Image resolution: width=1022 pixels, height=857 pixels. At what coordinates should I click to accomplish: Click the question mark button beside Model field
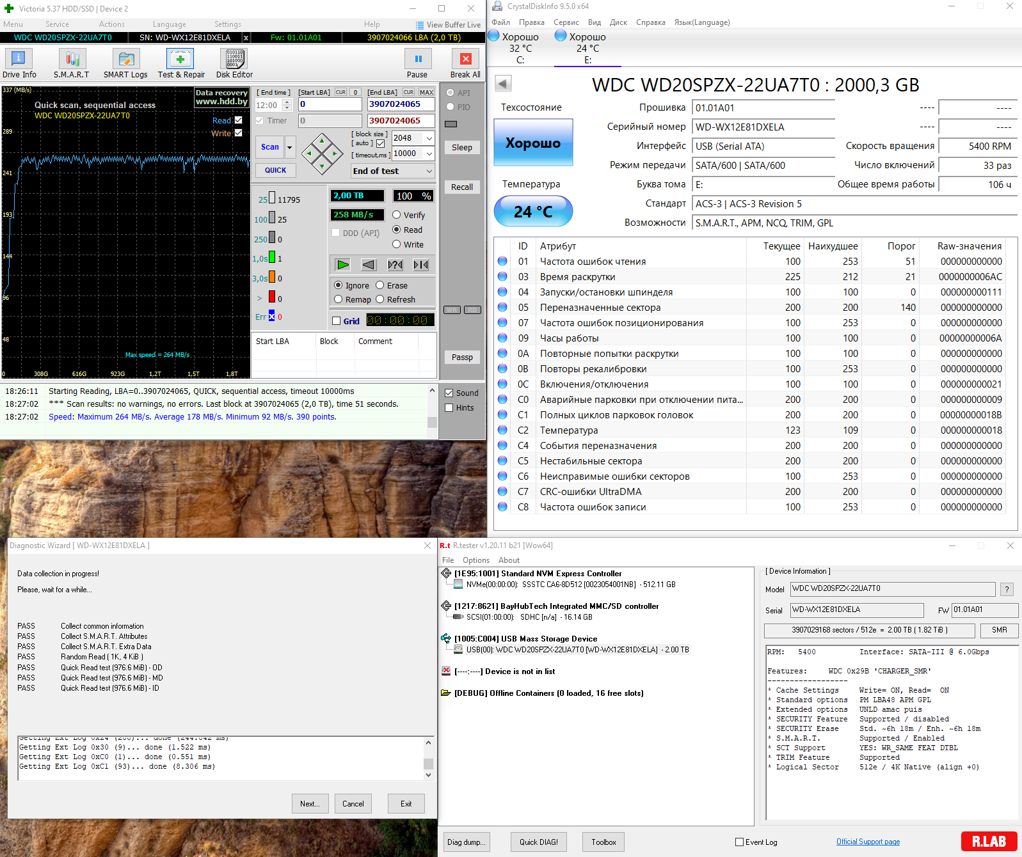coord(1007,590)
